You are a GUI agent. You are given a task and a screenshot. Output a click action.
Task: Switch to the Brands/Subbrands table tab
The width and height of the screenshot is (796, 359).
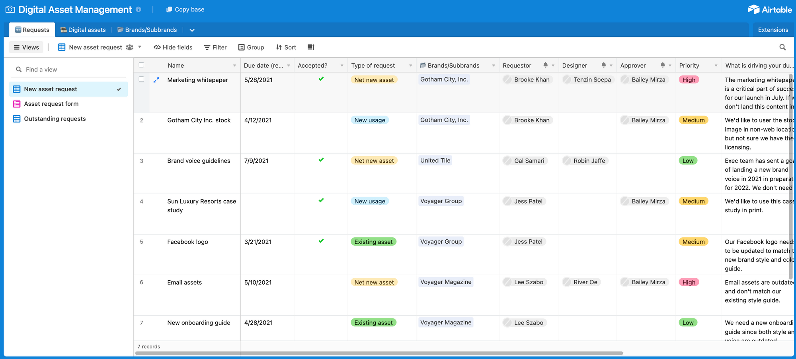[x=147, y=30]
